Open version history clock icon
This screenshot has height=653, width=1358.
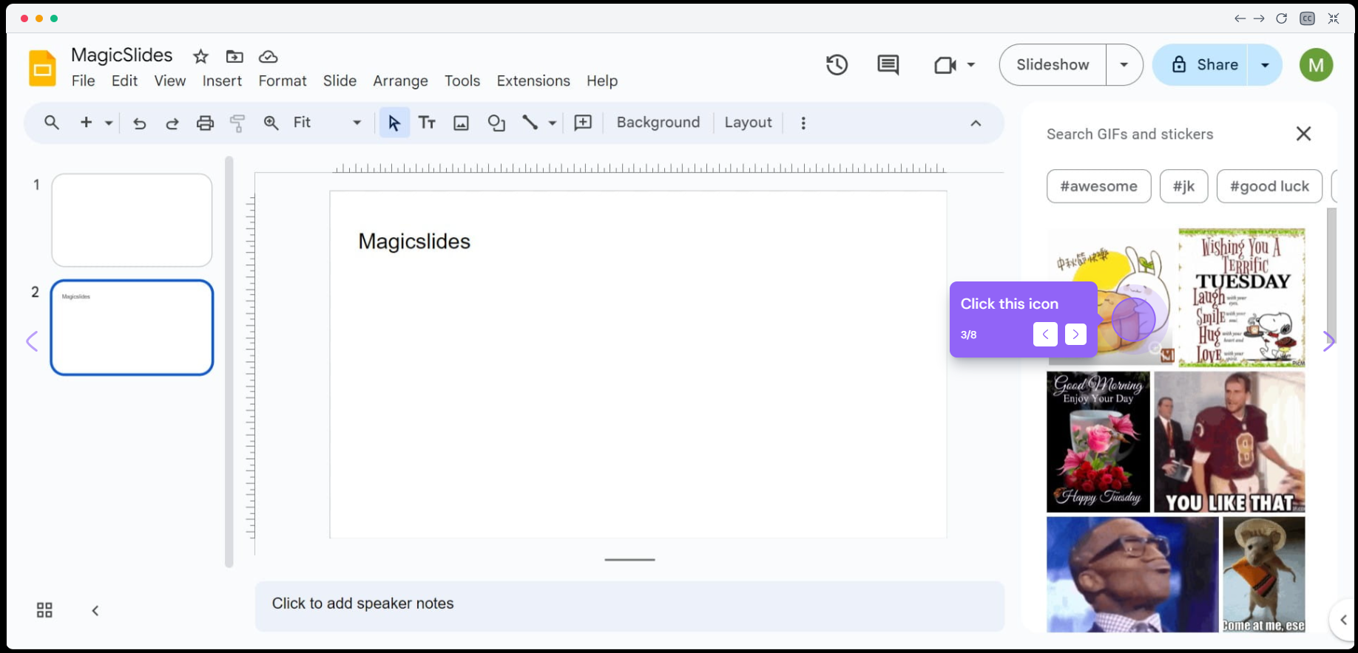837,65
